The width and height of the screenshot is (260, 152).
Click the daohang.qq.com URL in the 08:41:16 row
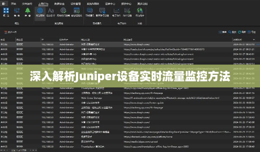(143, 93)
